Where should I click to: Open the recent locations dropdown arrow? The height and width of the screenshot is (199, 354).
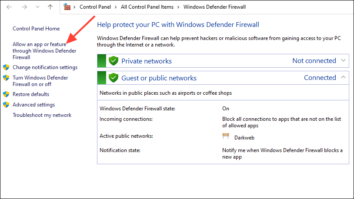pos(37,7)
